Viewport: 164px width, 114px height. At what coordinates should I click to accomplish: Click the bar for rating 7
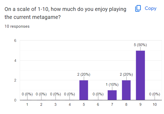112,95
